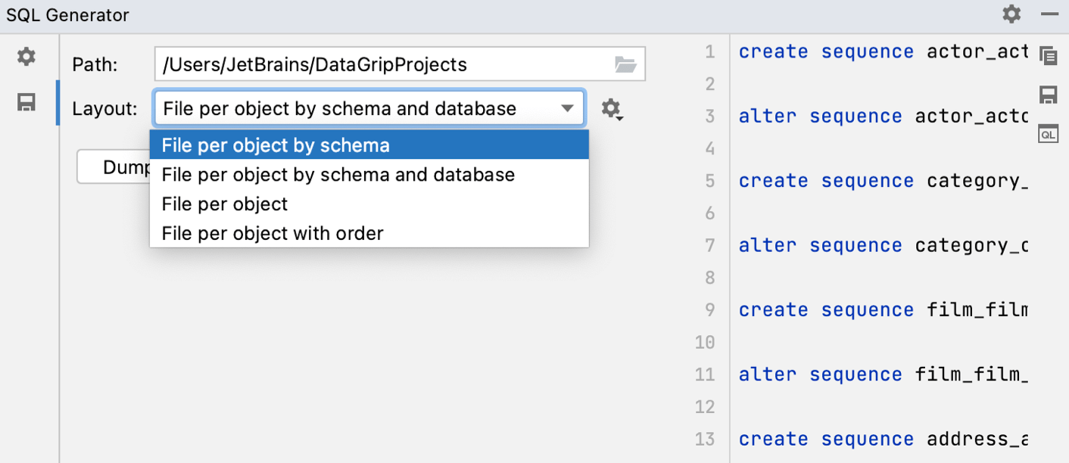Open SQL Generator tool window gear options

pos(1011,14)
